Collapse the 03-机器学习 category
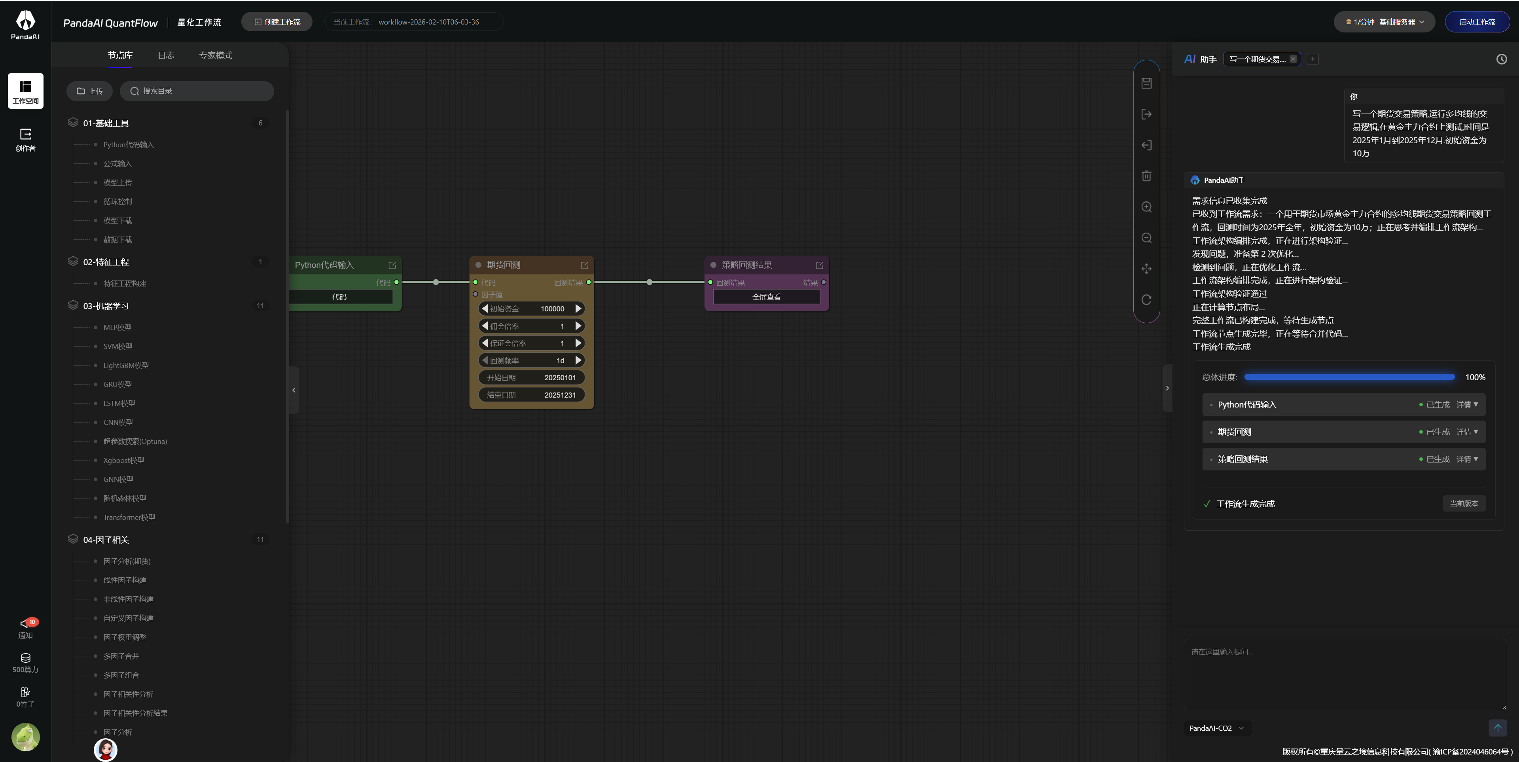This screenshot has height=762, width=1519. pos(106,305)
